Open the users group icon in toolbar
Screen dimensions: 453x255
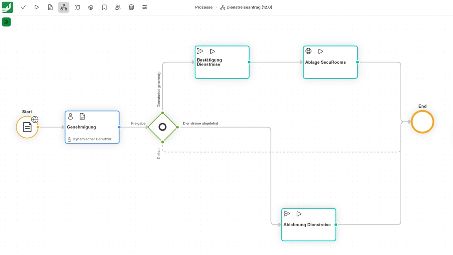pos(117,7)
